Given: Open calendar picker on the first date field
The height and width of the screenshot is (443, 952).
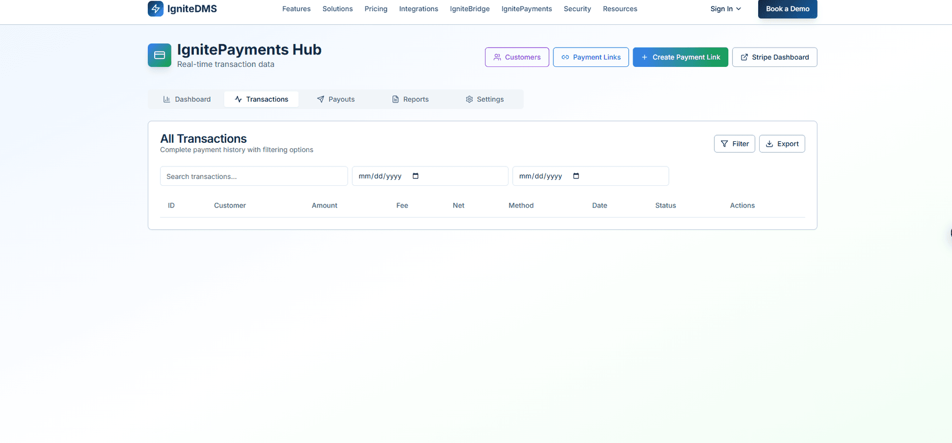Looking at the screenshot, I should click(x=416, y=176).
